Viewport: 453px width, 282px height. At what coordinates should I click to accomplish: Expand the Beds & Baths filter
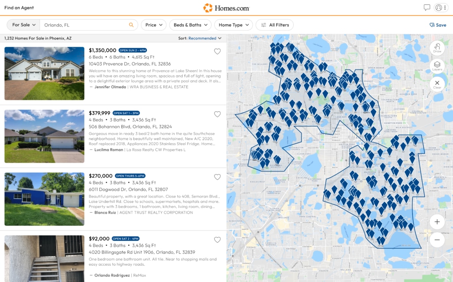[190, 25]
